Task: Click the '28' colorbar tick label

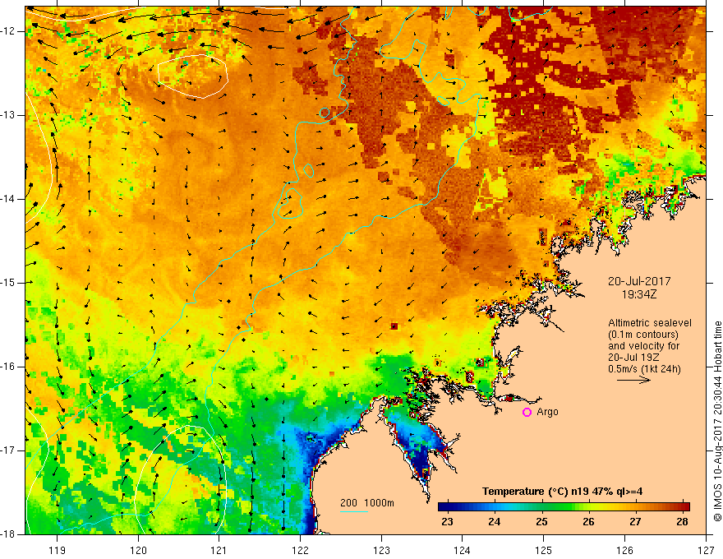Action: (683, 522)
